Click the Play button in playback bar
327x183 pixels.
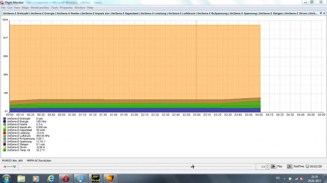[274, 166]
